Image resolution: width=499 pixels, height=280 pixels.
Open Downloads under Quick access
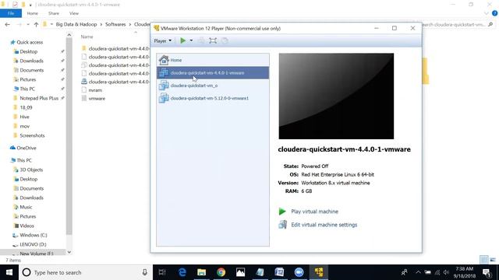pos(31,61)
